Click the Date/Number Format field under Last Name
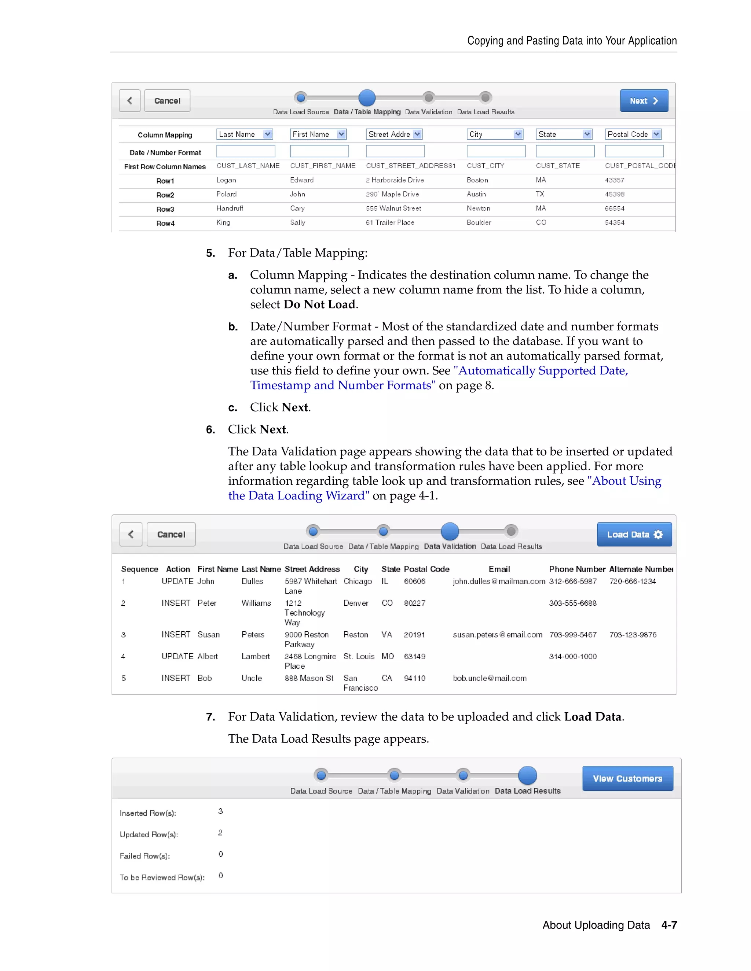This screenshot has width=751, height=971. click(246, 151)
